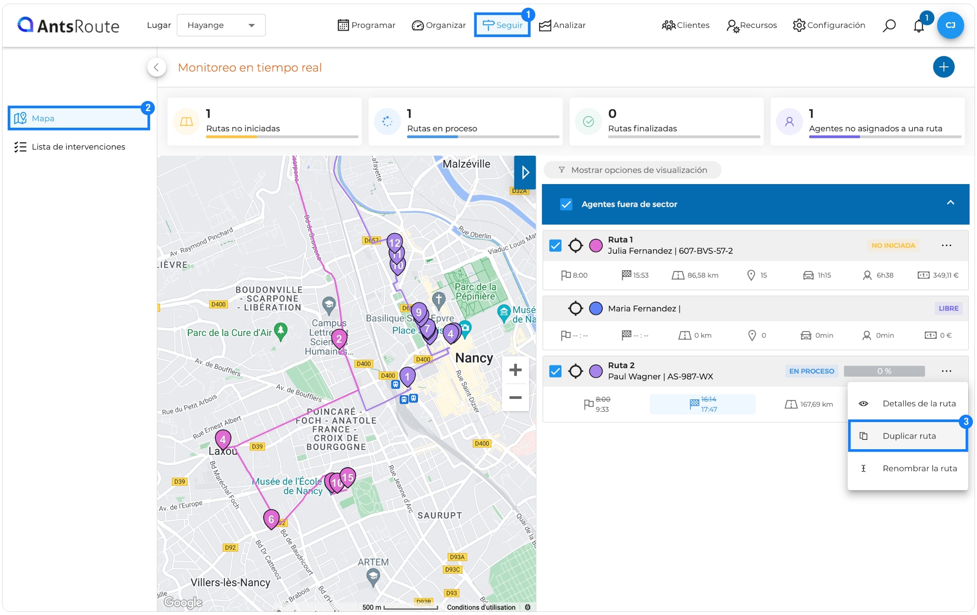
Task: Show Mostrar opciones de visualización
Action: (632, 170)
